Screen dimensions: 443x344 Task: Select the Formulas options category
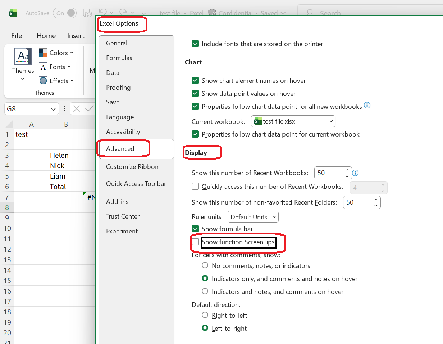click(136, 58)
